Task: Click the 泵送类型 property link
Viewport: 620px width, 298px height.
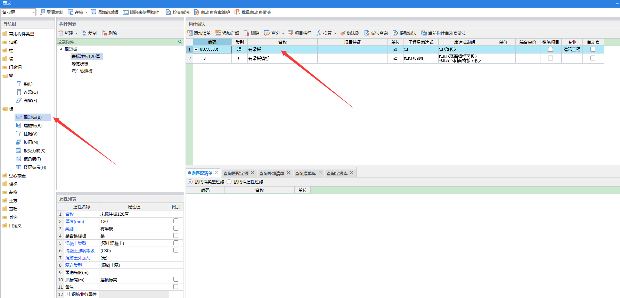Action: (74, 265)
